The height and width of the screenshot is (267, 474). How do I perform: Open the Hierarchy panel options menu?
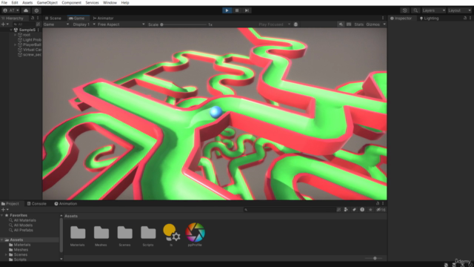(x=38, y=18)
